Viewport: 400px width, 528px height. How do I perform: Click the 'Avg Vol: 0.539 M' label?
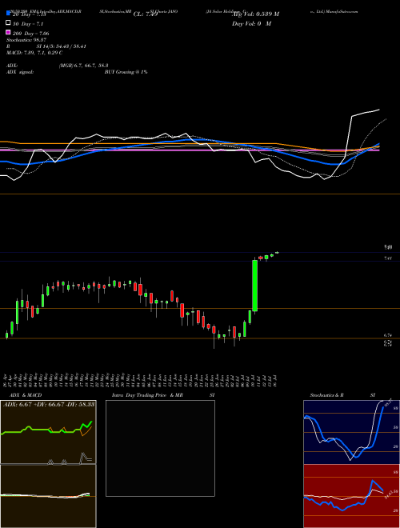pyautogui.click(x=255, y=14)
